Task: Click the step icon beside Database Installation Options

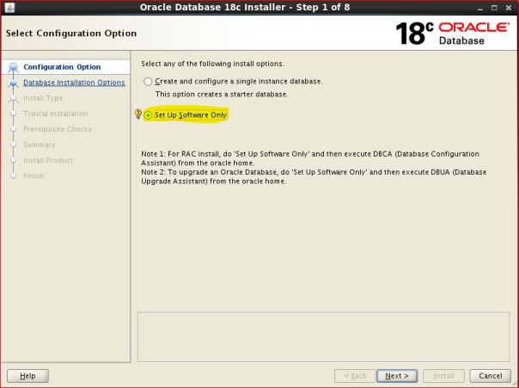Action: [13, 83]
